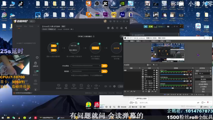Click 启动虚拟摄像机 in OBS controls
Viewport: 213px width, 120px height.
[x=203, y=84]
